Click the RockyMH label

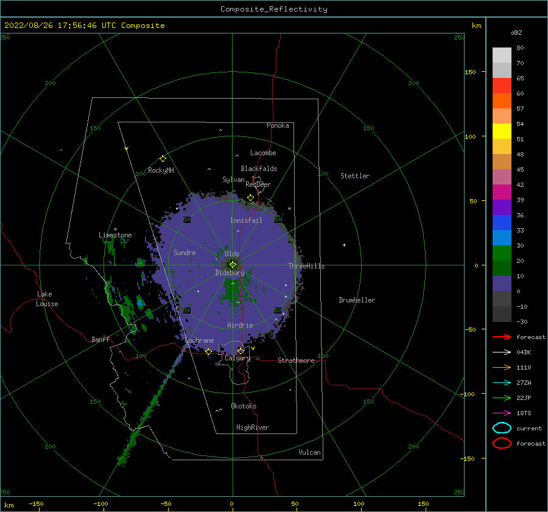click(161, 170)
